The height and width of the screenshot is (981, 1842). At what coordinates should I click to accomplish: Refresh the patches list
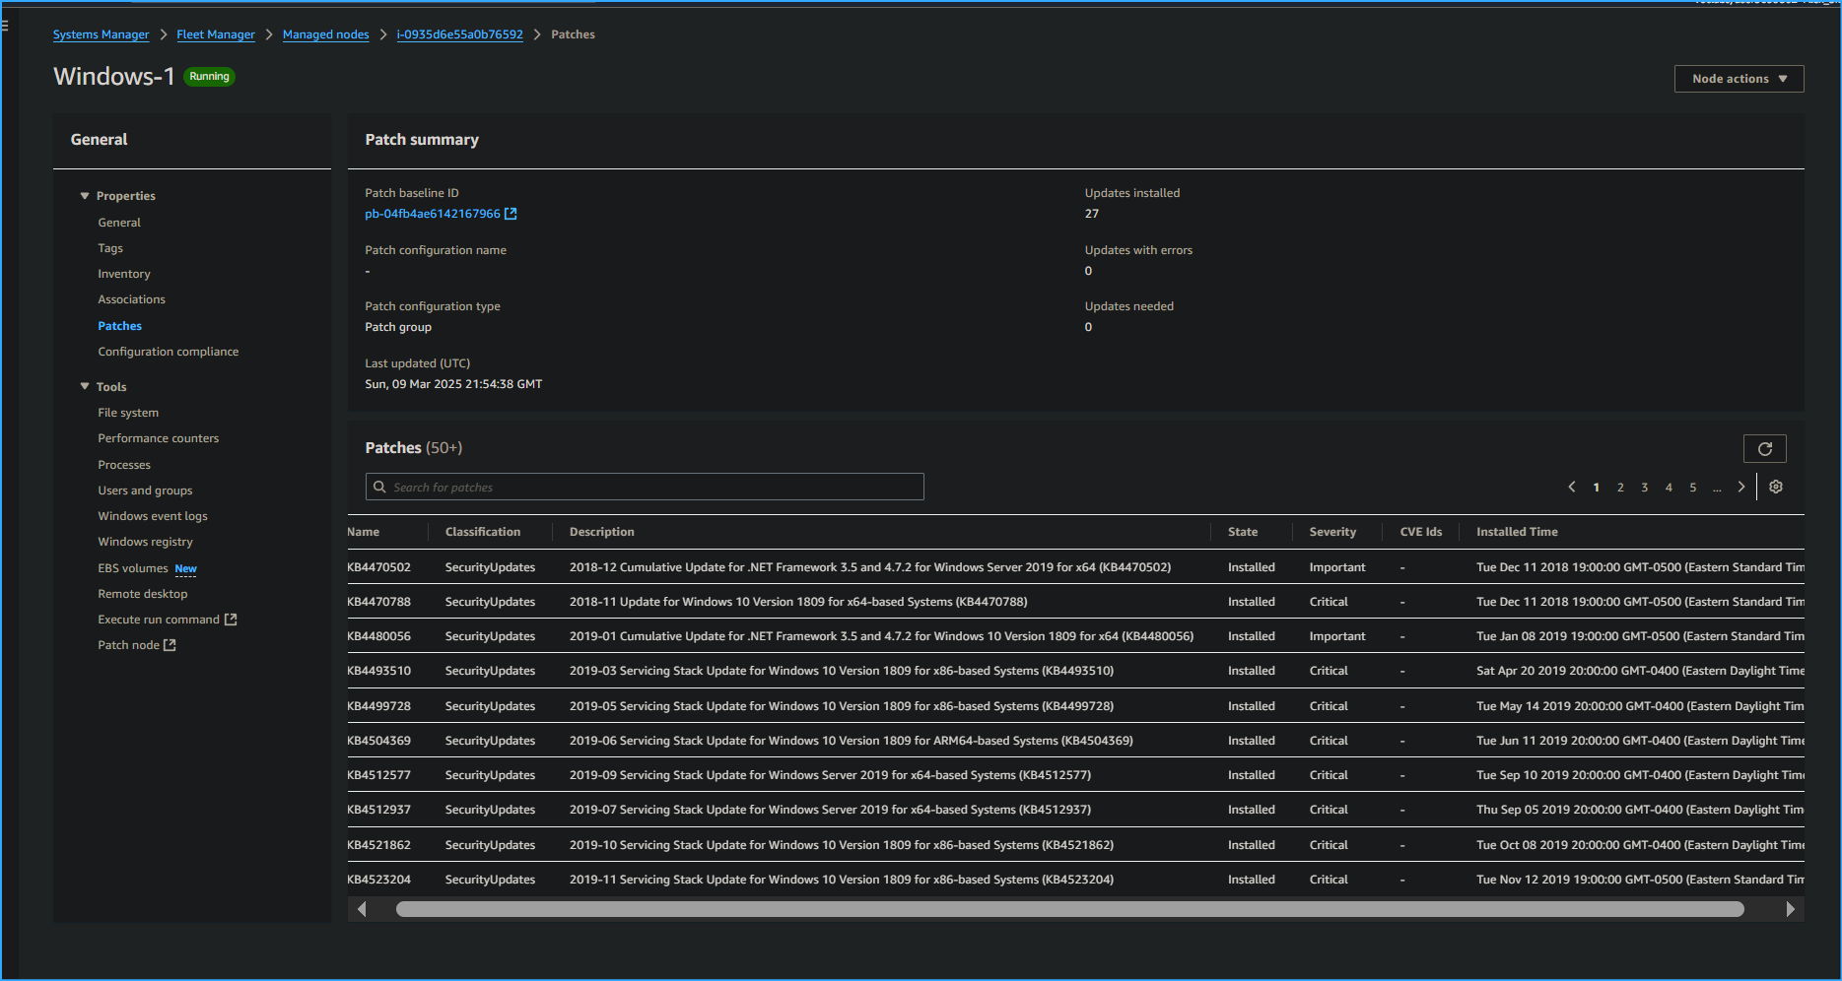(x=1764, y=448)
